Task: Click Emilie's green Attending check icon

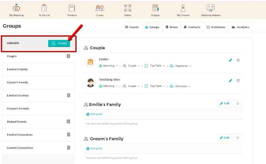Action: (x=100, y=66)
